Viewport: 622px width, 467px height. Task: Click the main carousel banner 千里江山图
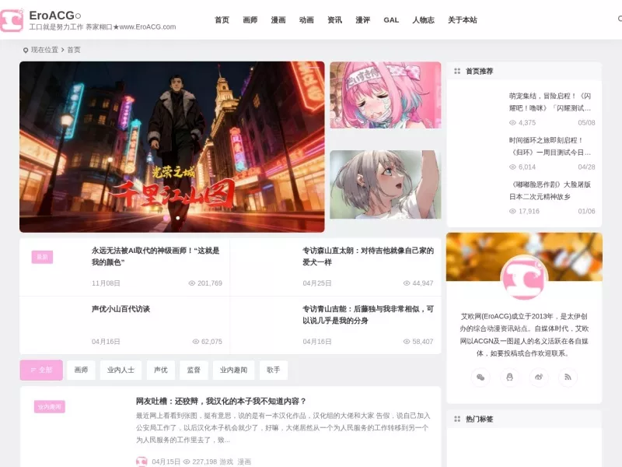172,146
